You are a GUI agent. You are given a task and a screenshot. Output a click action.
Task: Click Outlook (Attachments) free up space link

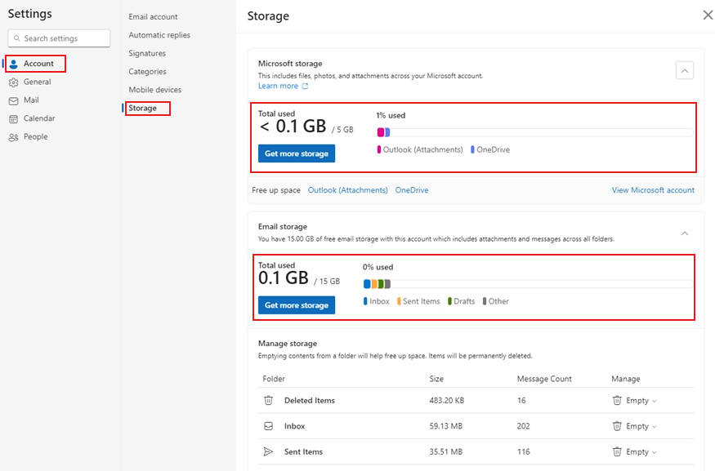(x=347, y=190)
